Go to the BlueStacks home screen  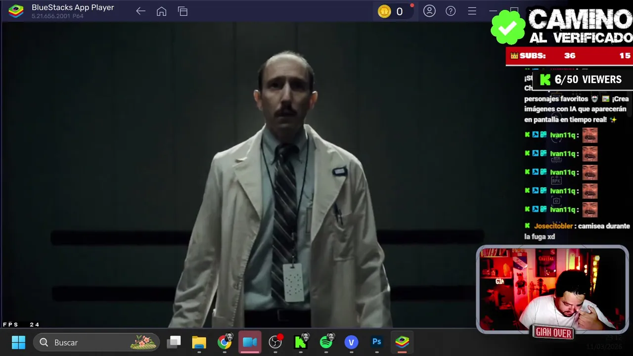pos(161,11)
